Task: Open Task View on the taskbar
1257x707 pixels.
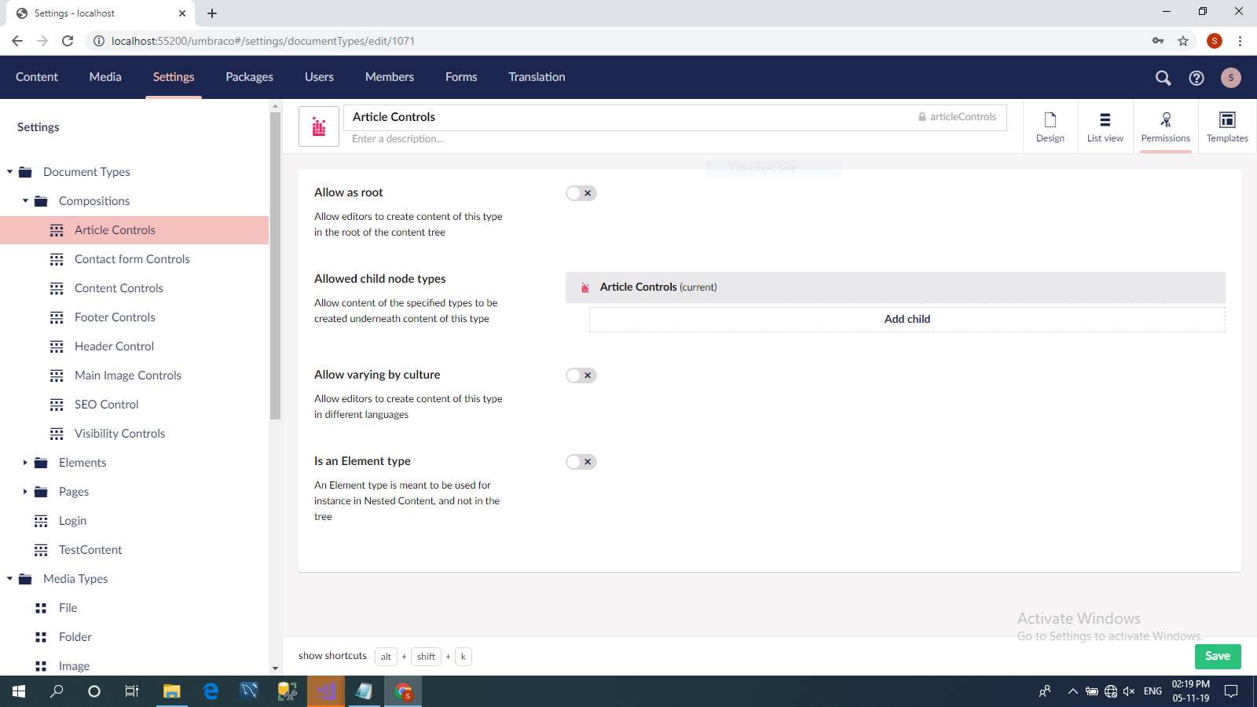Action: coord(132,691)
